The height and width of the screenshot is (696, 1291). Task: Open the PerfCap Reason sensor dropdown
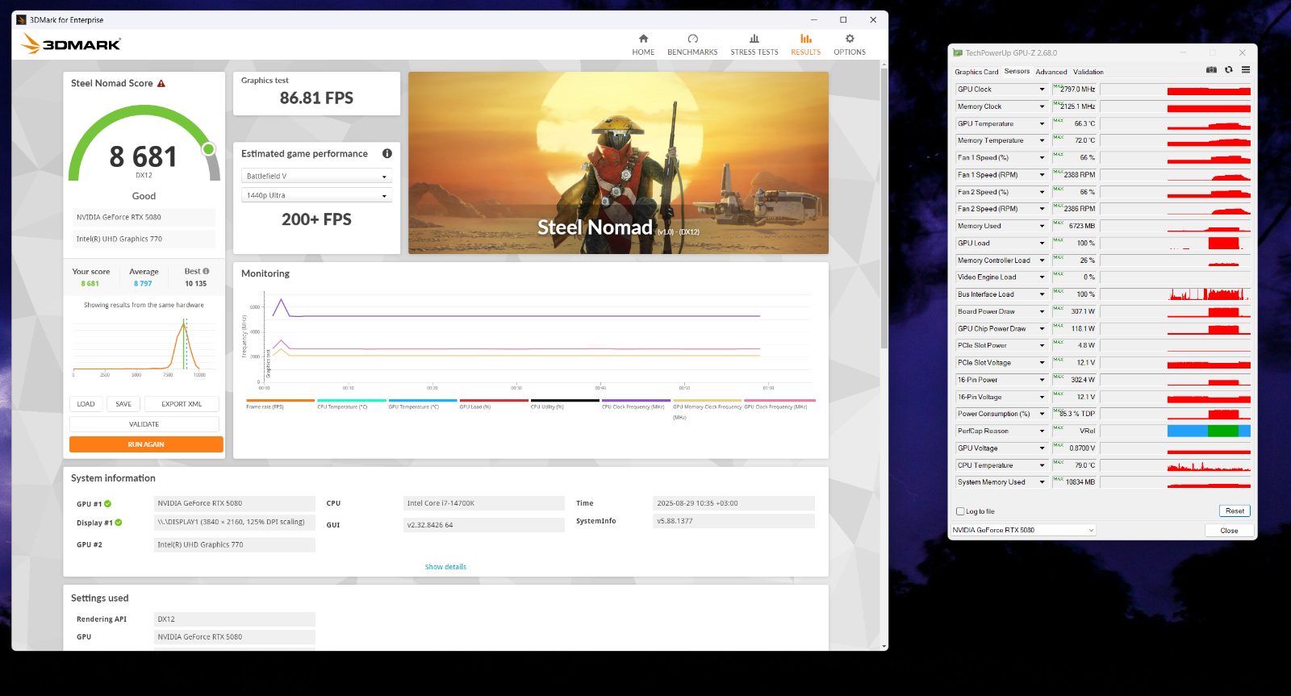point(1042,431)
